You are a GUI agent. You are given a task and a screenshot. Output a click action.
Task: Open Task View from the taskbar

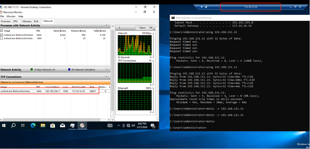point(23,125)
